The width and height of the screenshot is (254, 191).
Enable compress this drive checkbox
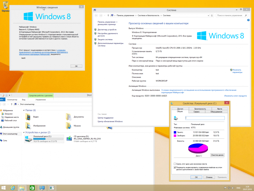click(175, 164)
